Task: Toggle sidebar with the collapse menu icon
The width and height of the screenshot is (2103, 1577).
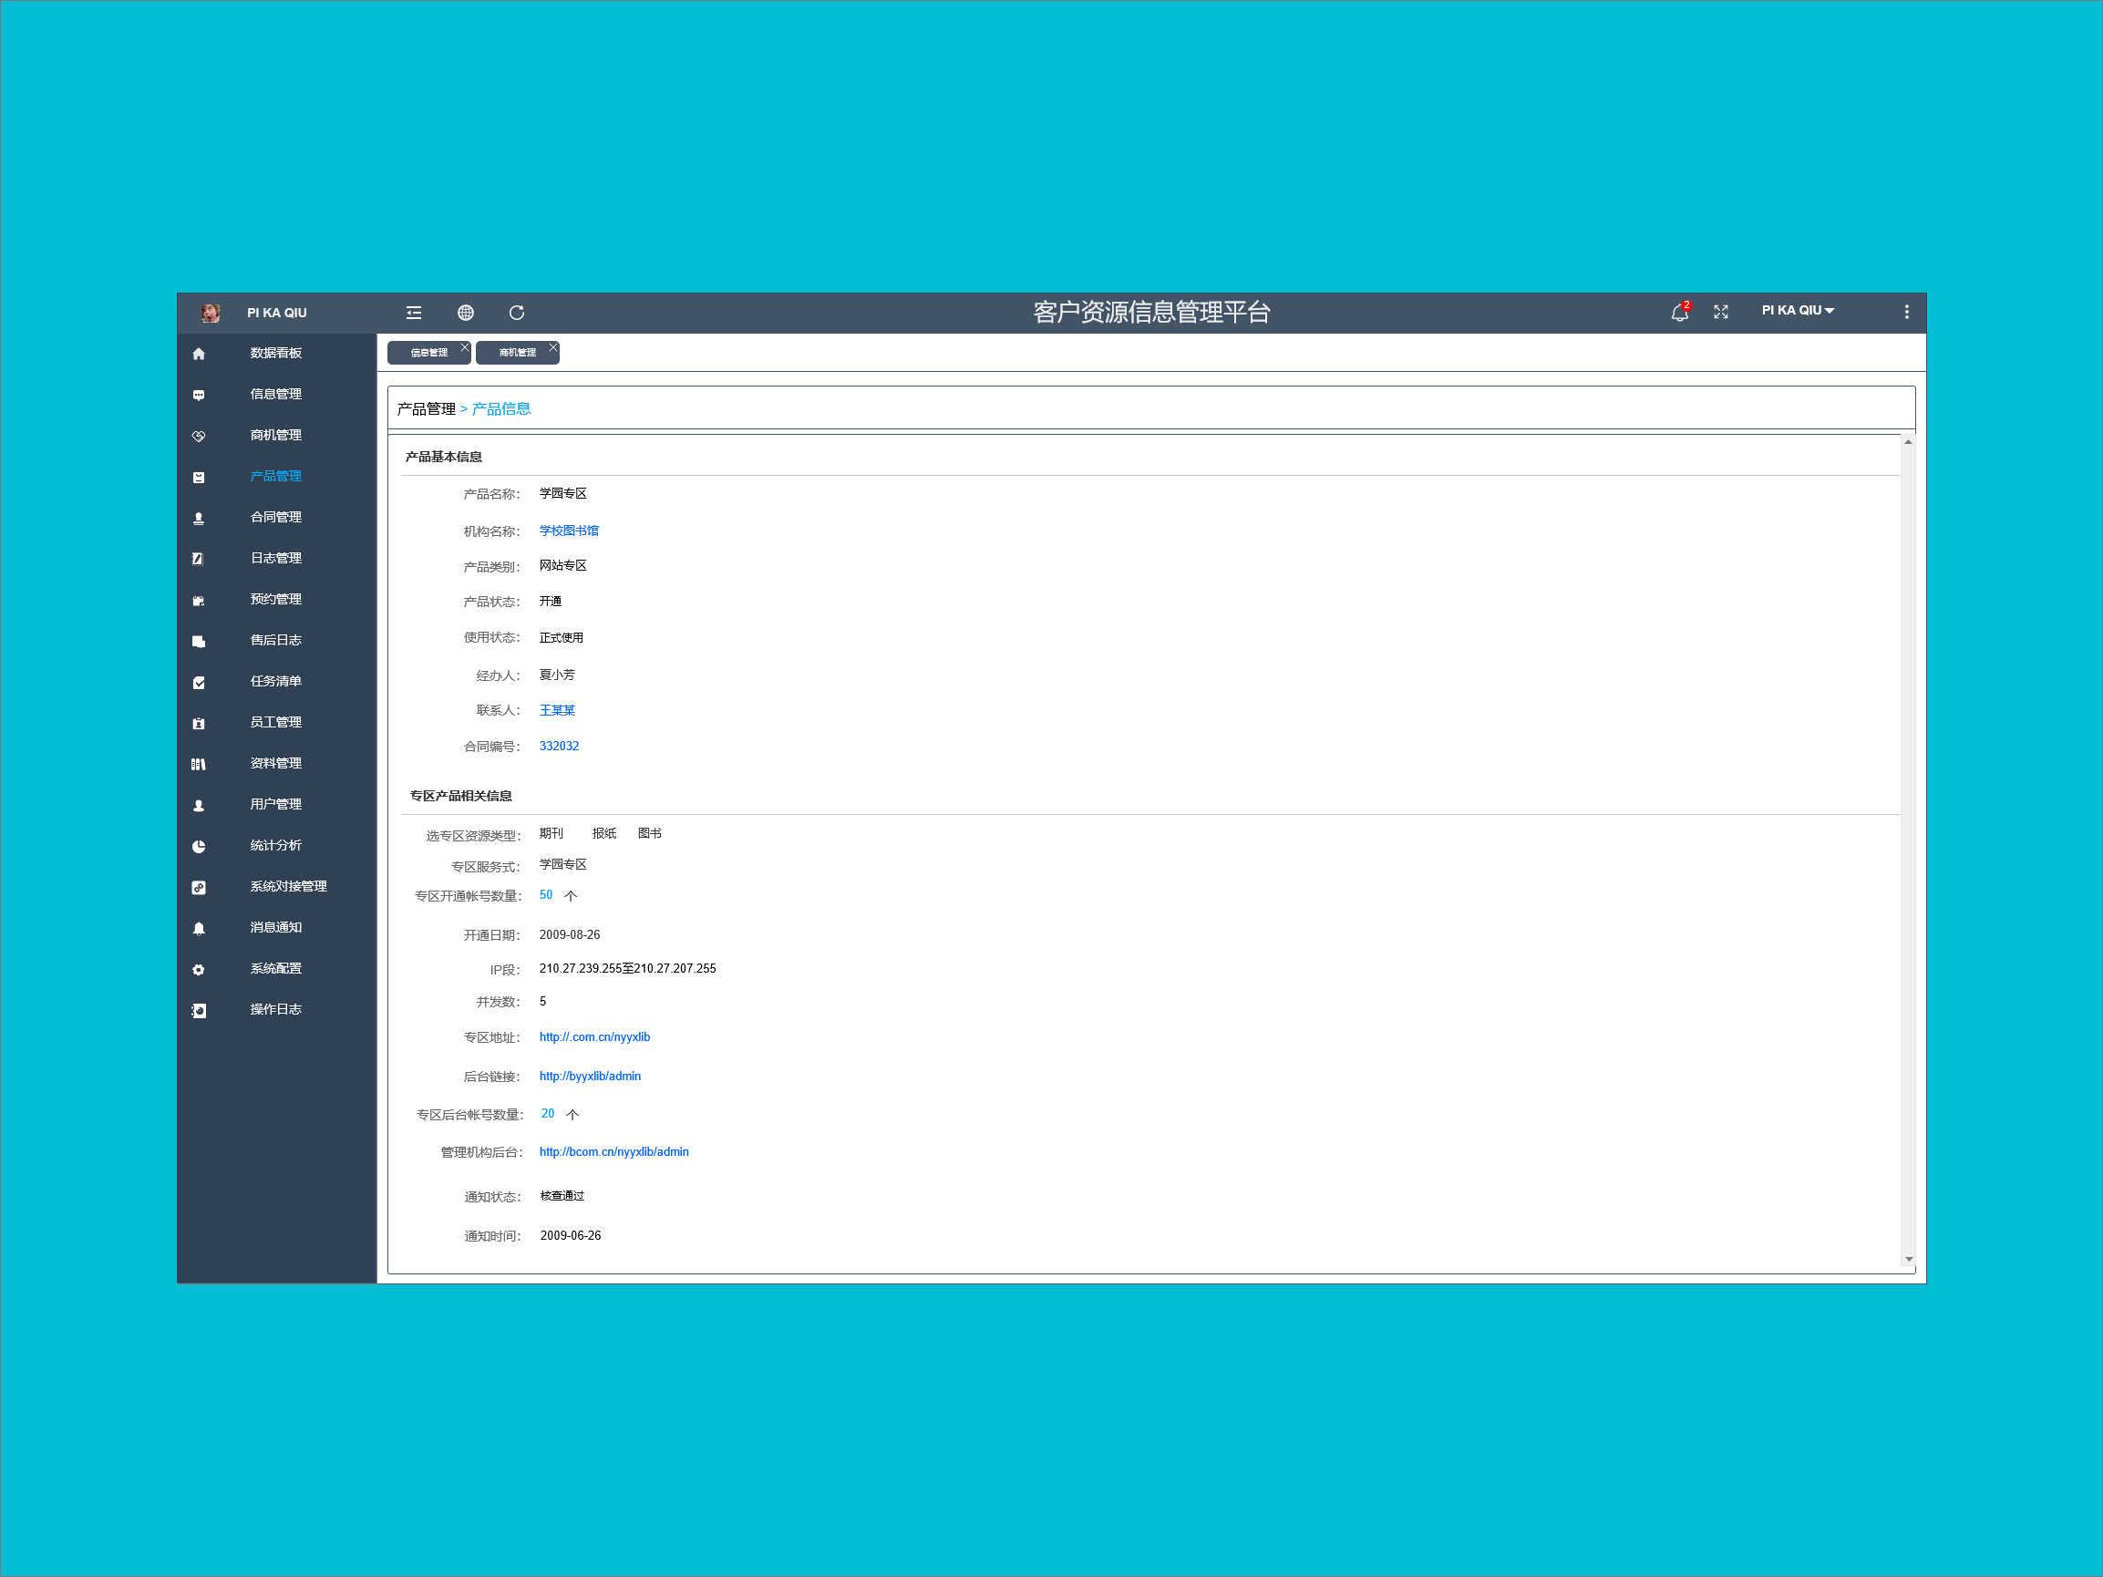Action: click(414, 313)
